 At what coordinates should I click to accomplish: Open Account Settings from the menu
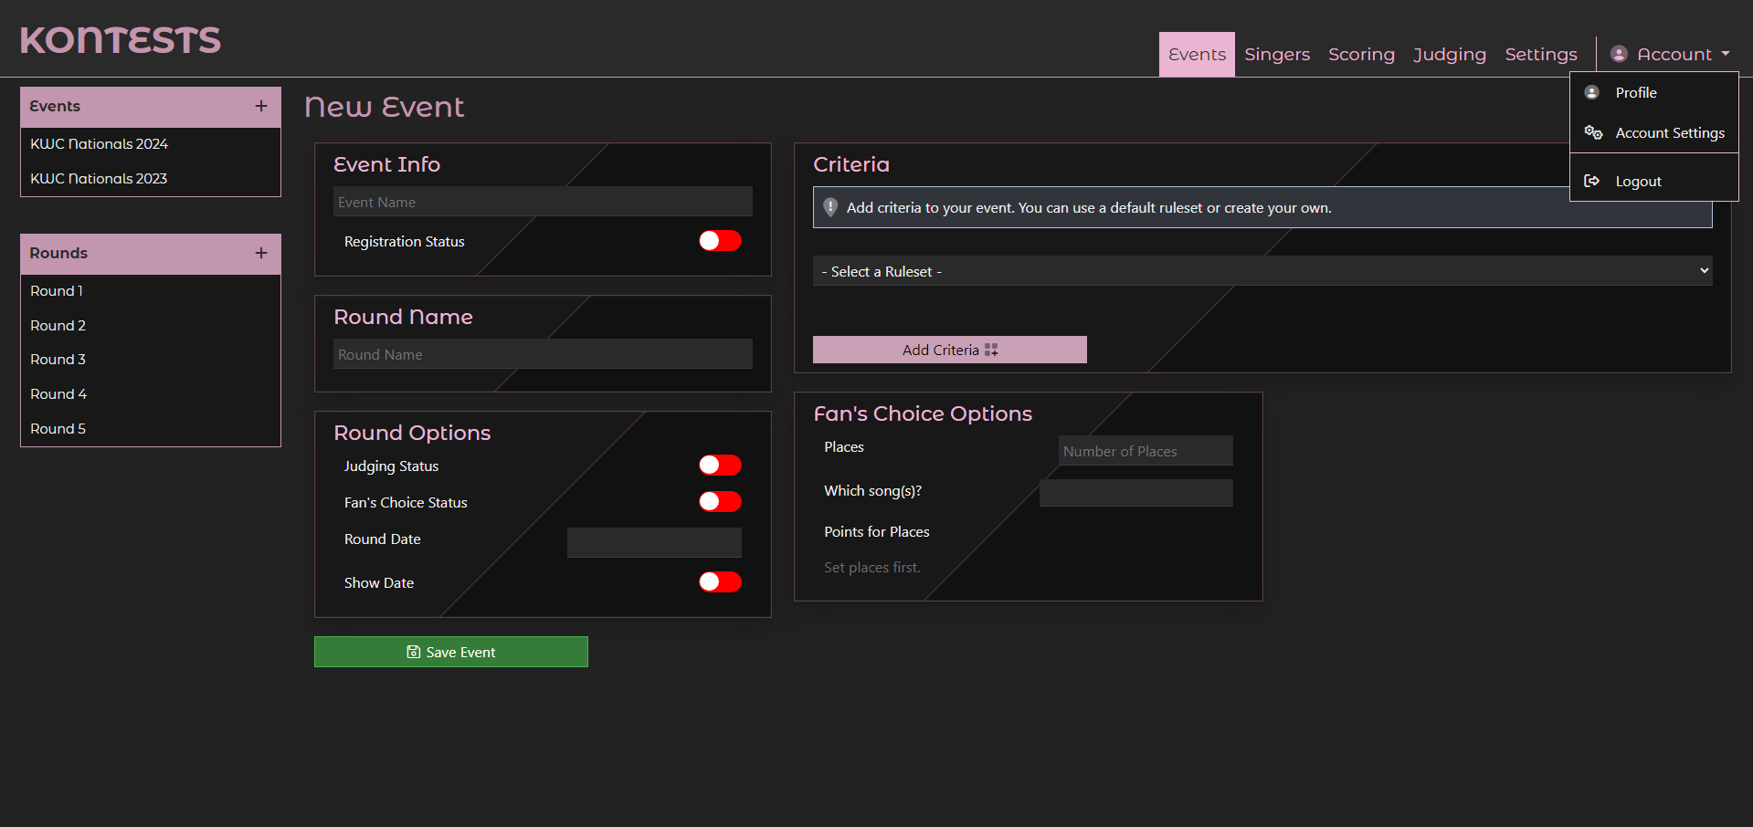1654,132
